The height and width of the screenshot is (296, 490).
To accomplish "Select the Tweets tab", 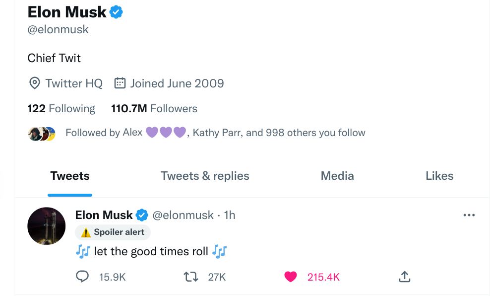I will click(70, 176).
